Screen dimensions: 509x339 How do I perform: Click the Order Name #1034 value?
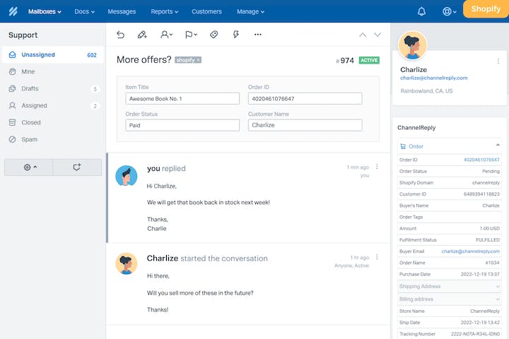493,263
